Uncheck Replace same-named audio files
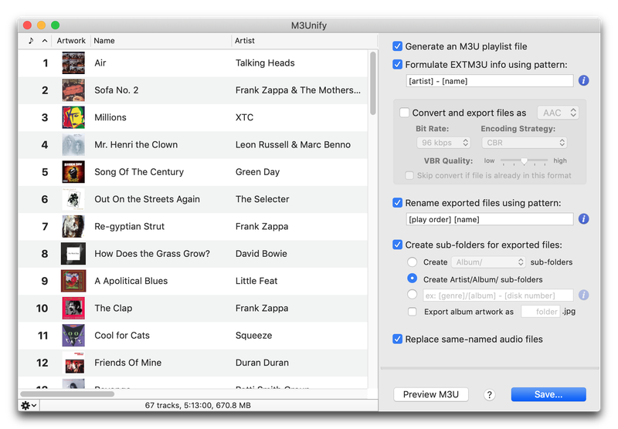The width and height of the screenshot is (618, 429). tap(397, 339)
